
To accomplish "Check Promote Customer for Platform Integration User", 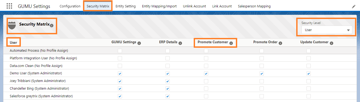I will click(206, 58).
